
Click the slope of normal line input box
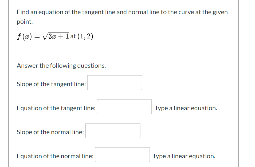113,130
